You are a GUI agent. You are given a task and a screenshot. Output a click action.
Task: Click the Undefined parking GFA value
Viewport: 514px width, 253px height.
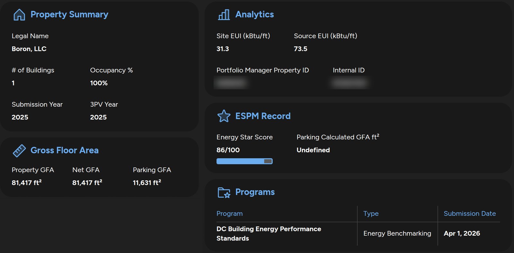click(313, 150)
